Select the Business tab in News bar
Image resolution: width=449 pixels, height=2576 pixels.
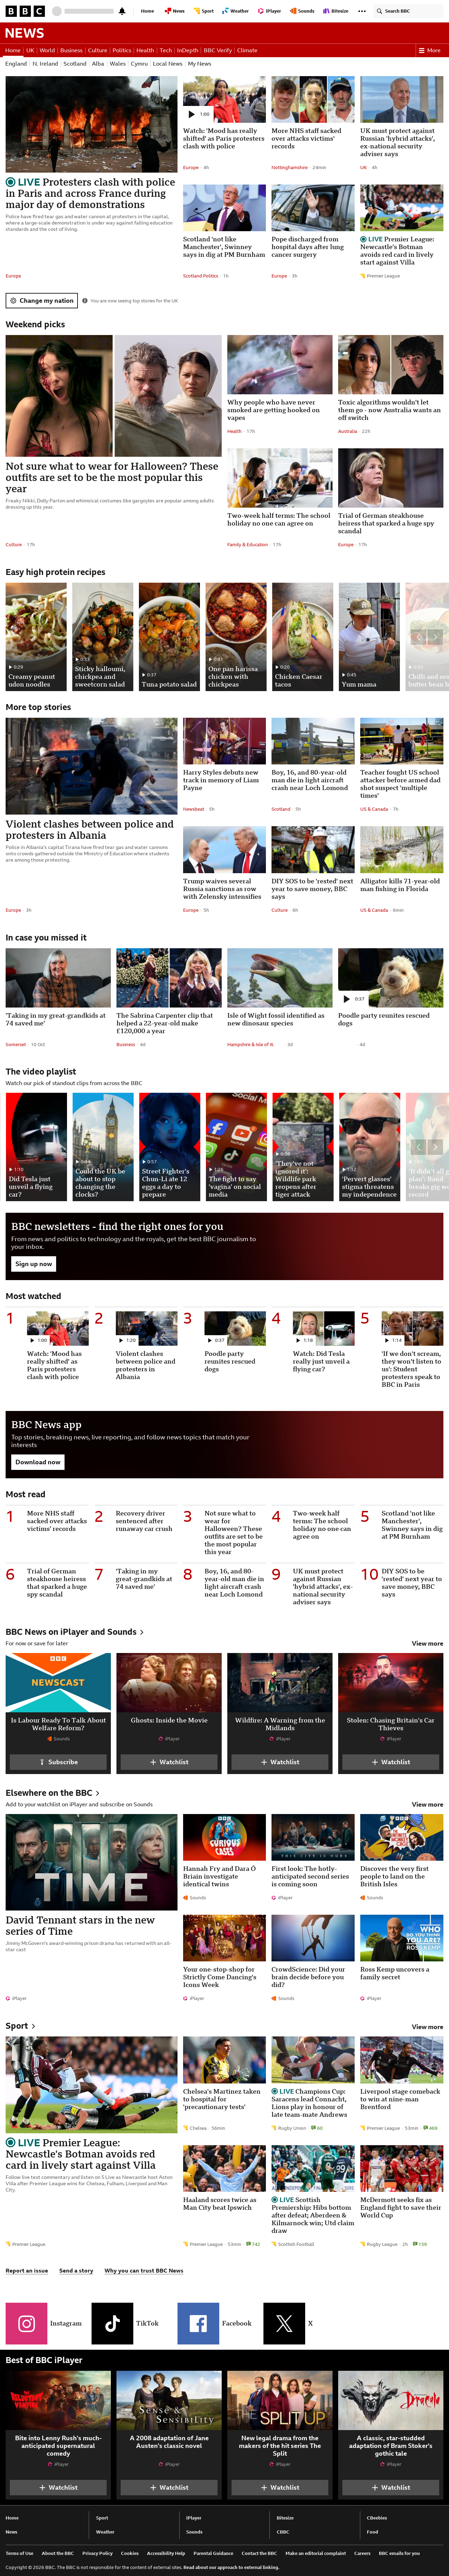click(71, 50)
